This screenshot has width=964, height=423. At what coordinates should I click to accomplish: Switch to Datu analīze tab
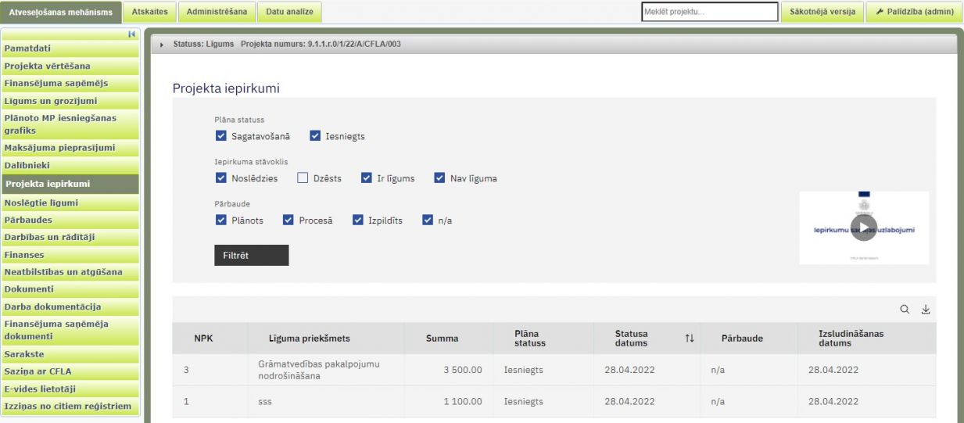point(289,12)
